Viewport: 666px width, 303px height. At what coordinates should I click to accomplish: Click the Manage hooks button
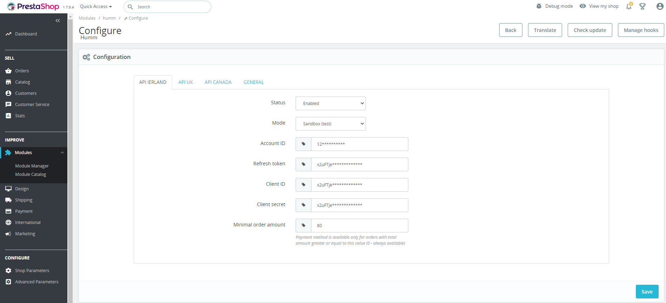[641, 30]
